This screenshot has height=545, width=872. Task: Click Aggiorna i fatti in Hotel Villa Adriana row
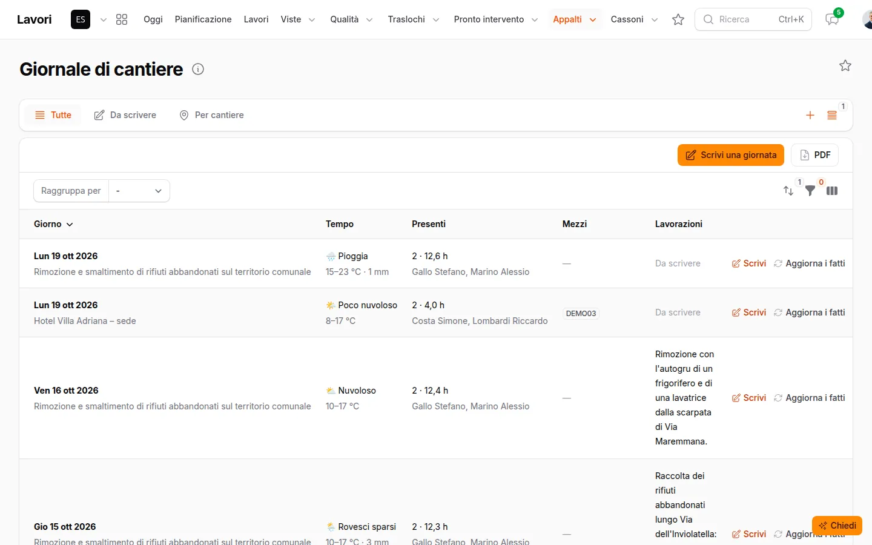(810, 312)
